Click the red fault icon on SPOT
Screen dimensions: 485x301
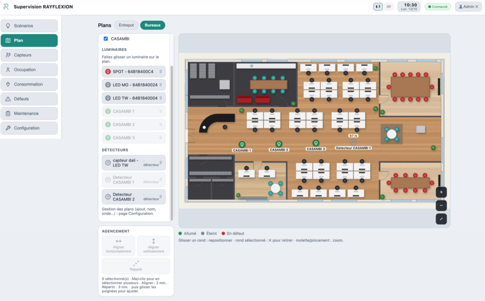(x=108, y=72)
